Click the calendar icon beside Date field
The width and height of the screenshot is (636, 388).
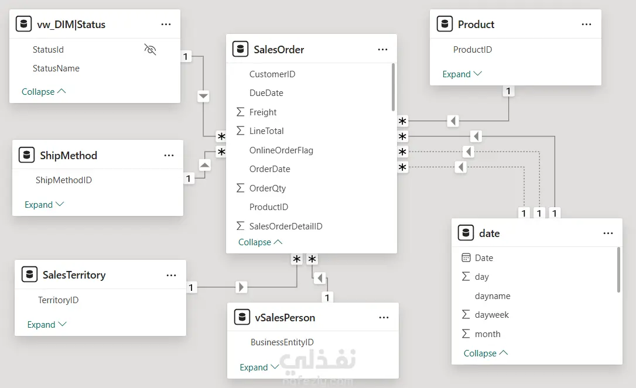click(x=466, y=257)
